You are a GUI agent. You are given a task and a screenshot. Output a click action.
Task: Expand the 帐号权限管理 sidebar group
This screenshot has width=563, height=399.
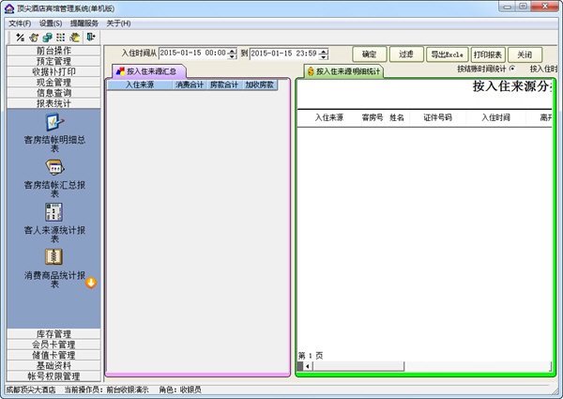tap(53, 376)
